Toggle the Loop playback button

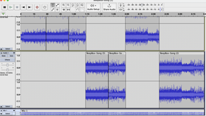pos(44,7)
